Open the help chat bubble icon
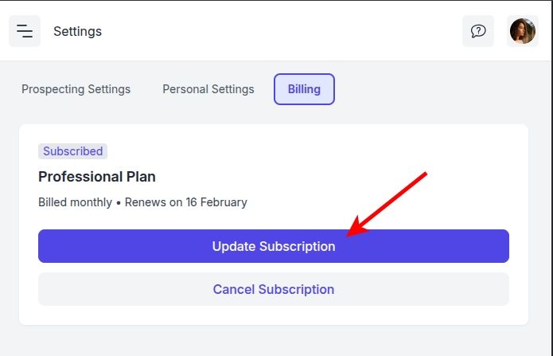This screenshot has height=356, width=553. tap(478, 32)
